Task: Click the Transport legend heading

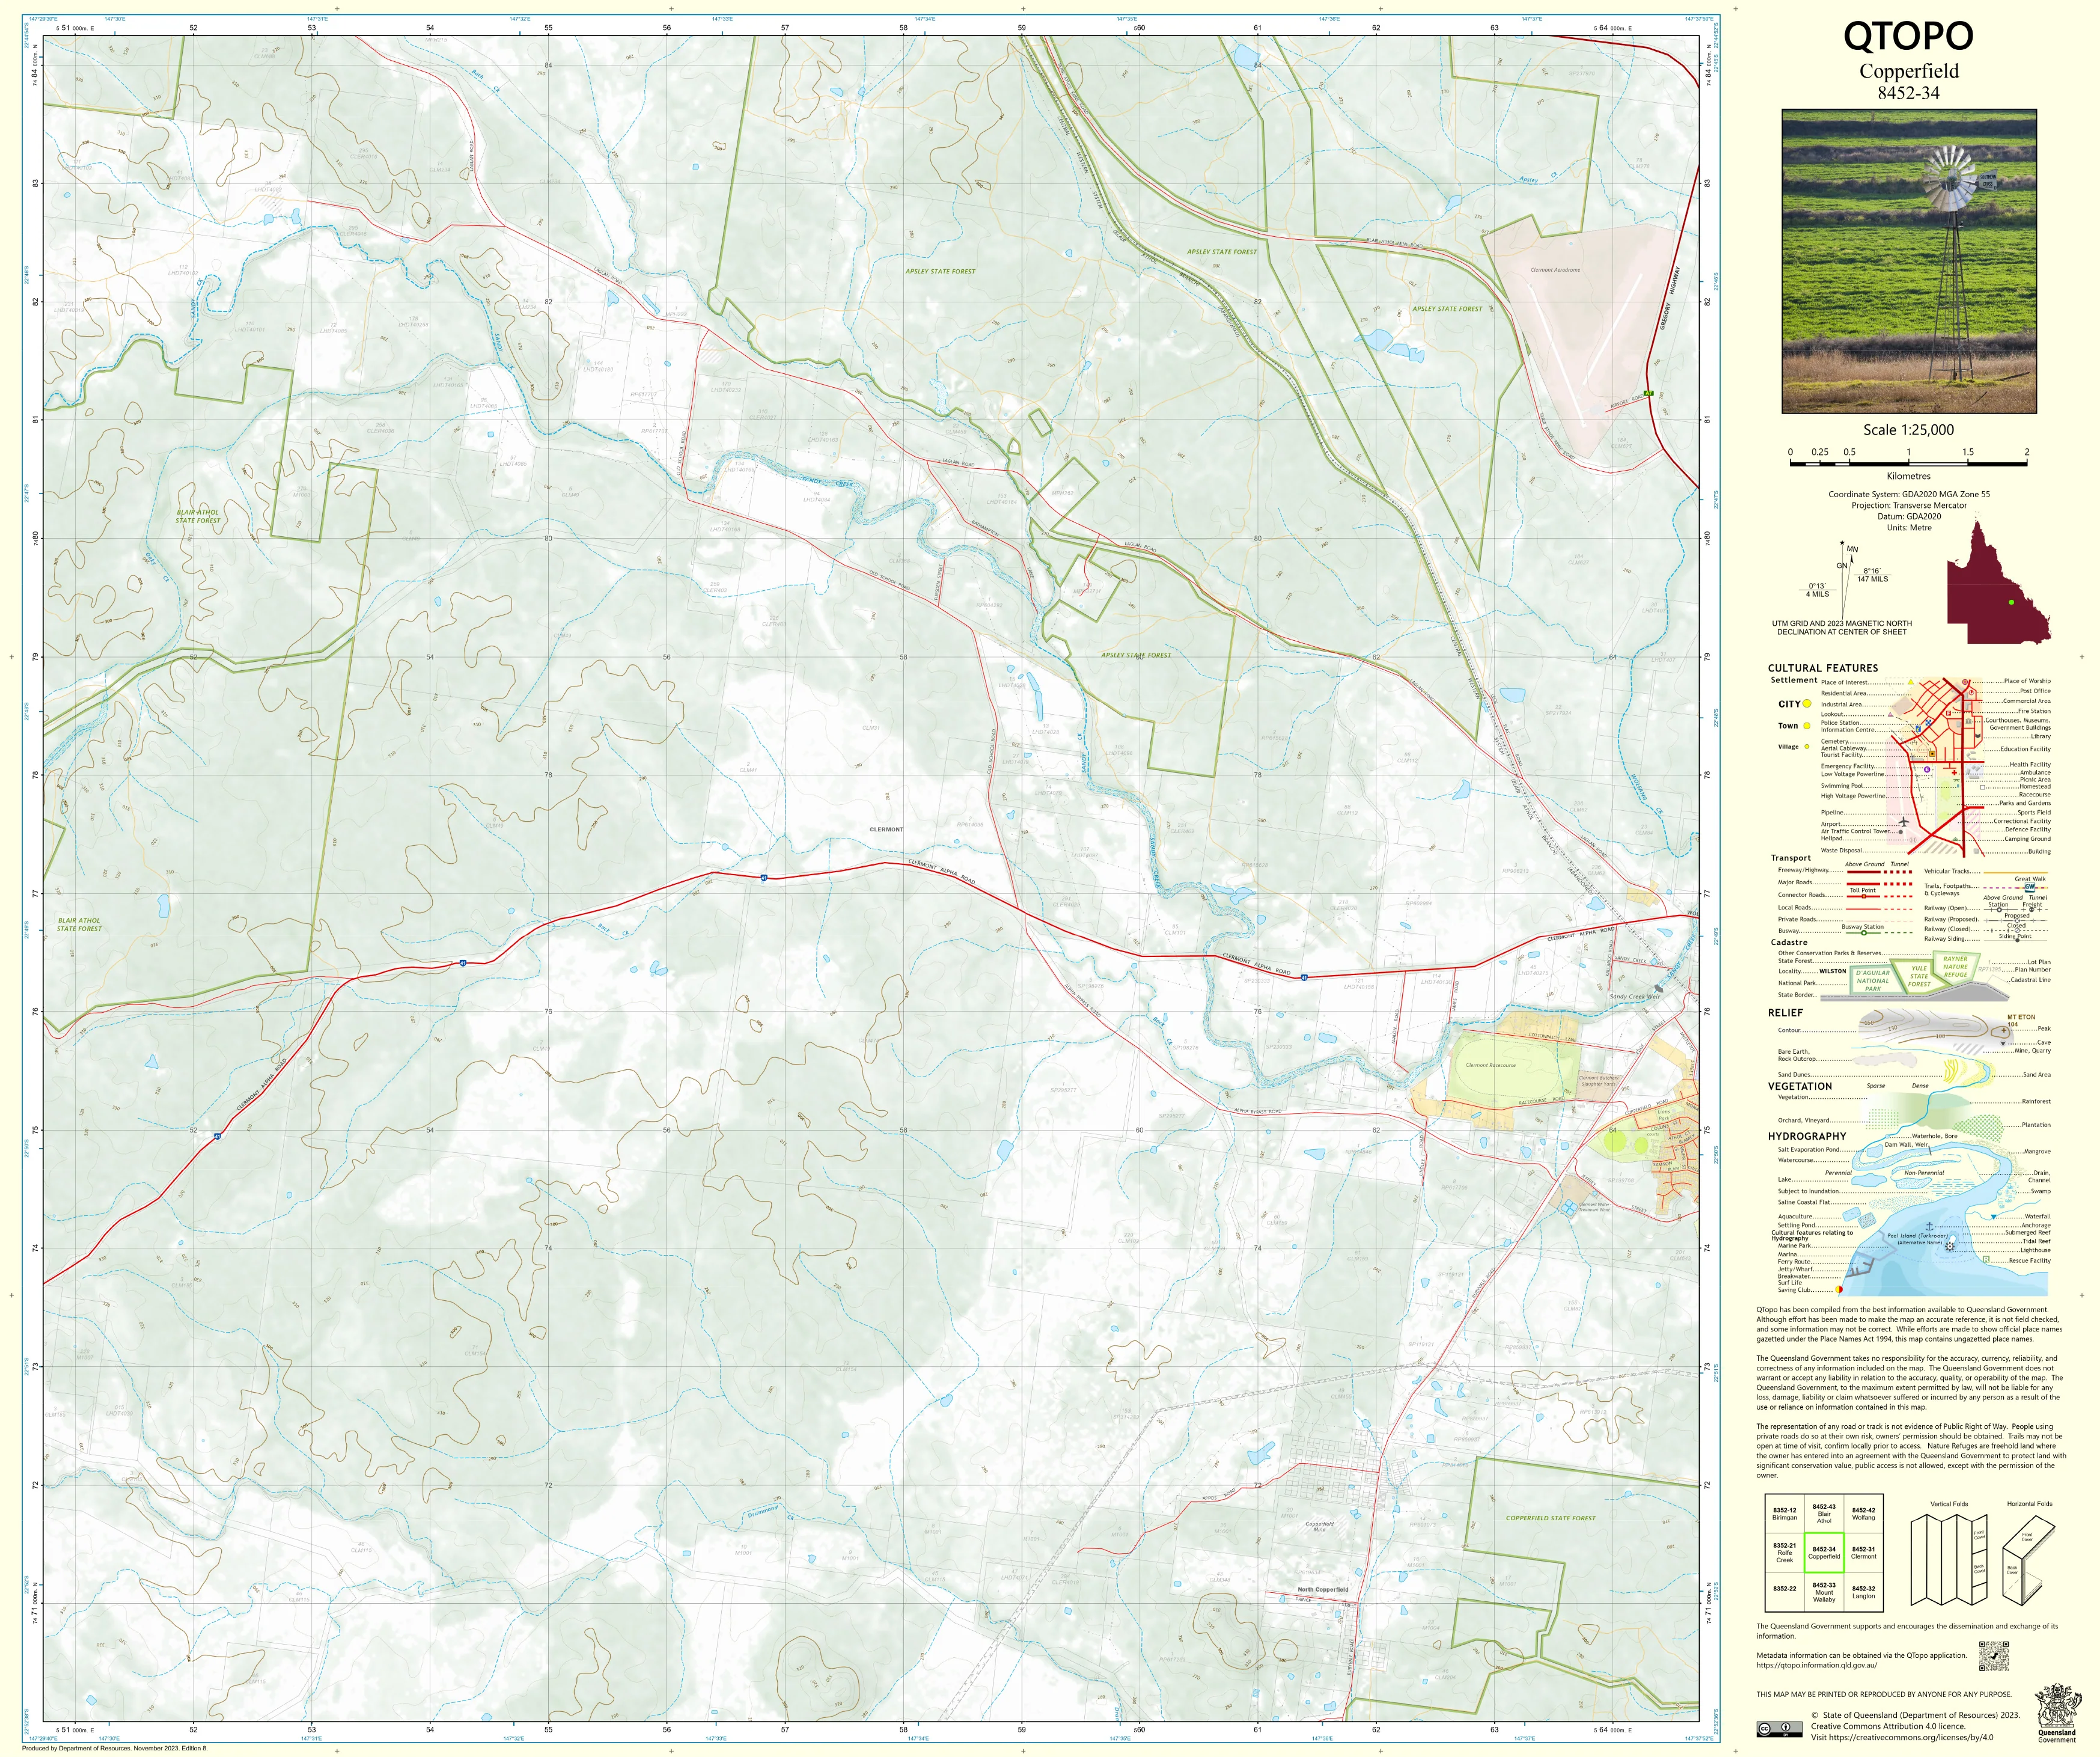Action: [x=1790, y=858]
